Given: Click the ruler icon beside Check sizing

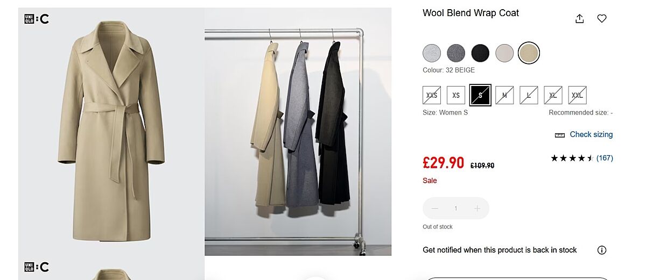Looking at the screenshot, I should 560,135.
